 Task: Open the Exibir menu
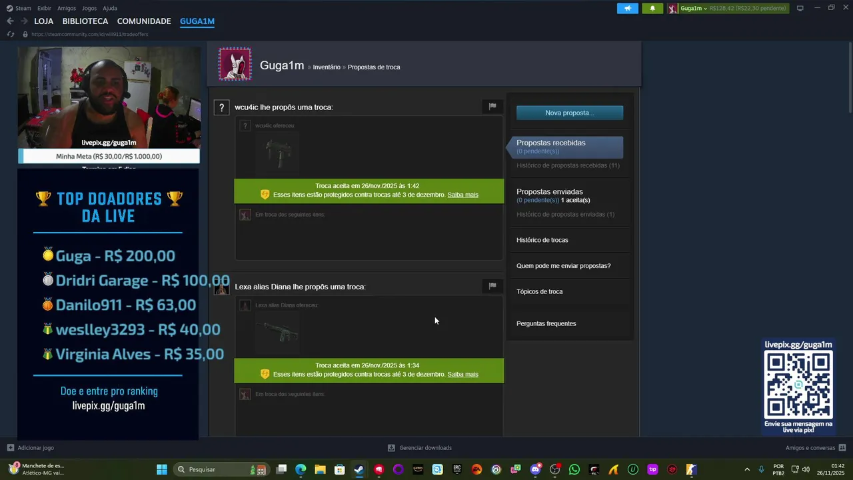44,8
